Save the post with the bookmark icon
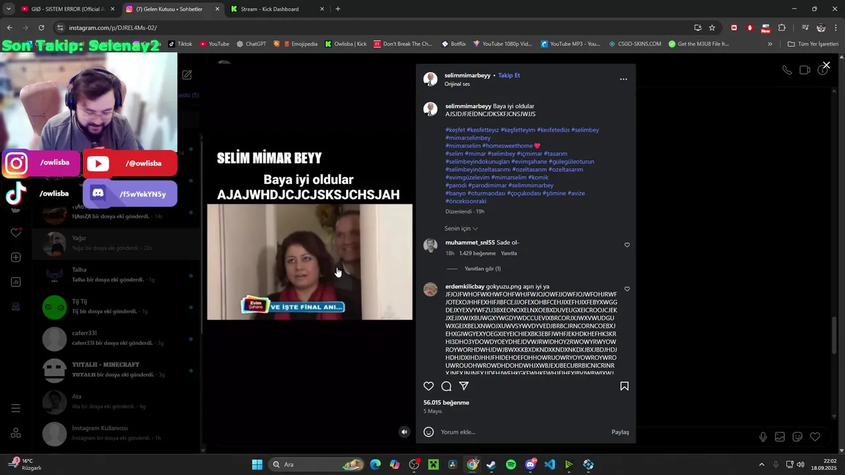Viewport: 845px width, 475px height. [625, 387]
